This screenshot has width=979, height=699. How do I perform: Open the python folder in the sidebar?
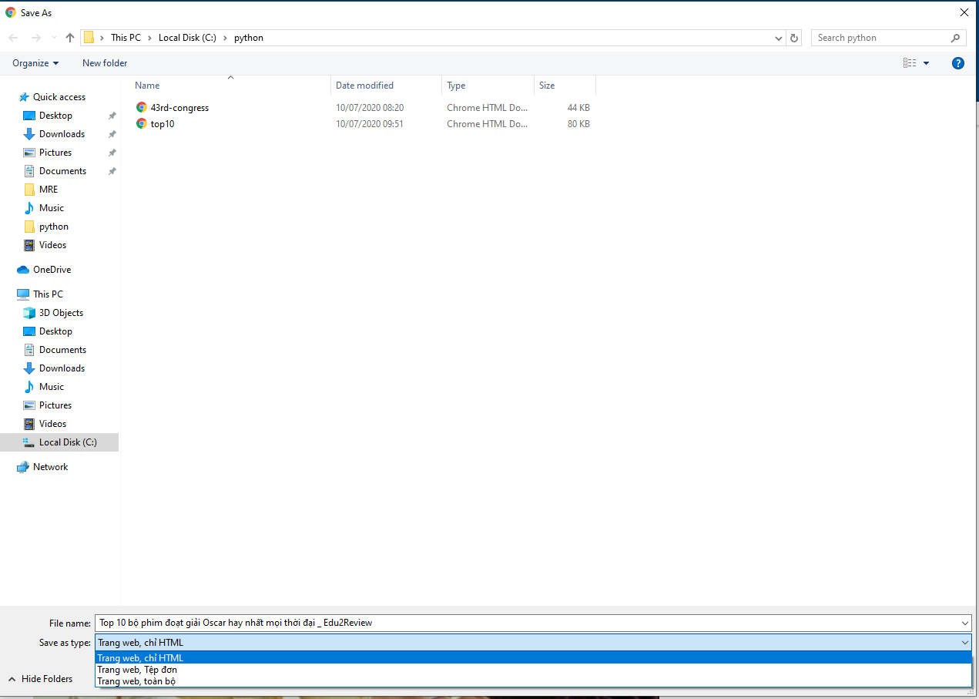[54, 226]
